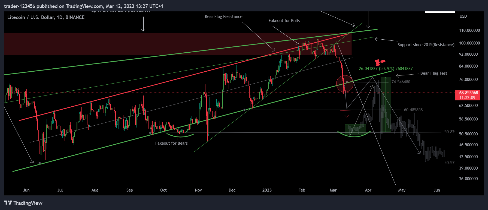Click the TradingView logo at bottom left

point(23,203)
